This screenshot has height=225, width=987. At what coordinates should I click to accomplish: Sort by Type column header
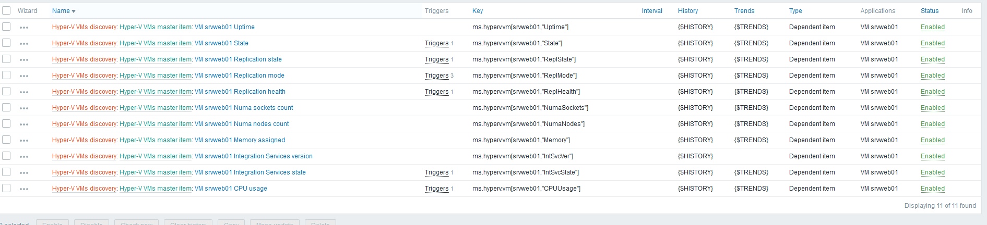(795, 11)
